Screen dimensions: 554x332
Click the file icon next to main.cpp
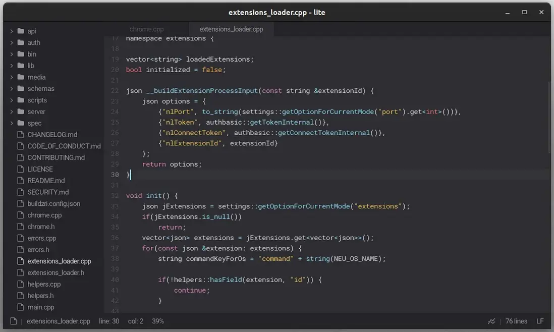point(21,307)
